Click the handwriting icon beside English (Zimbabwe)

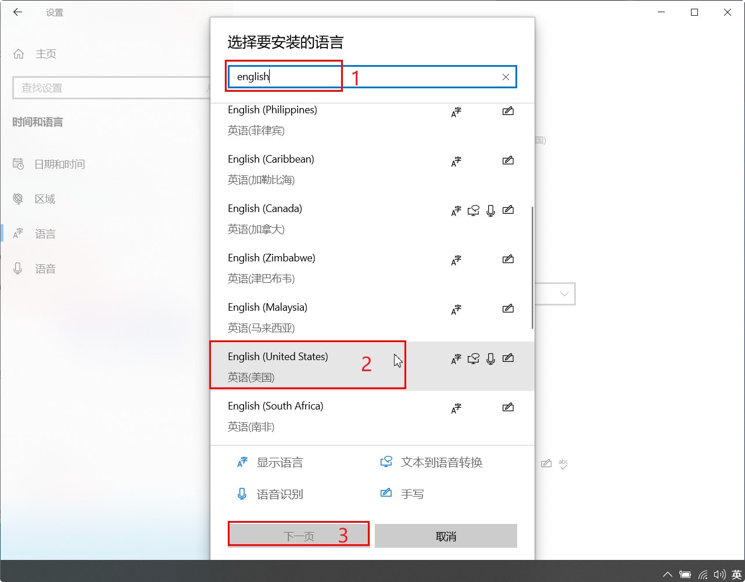pyautogui.click(x=507, y=259)
